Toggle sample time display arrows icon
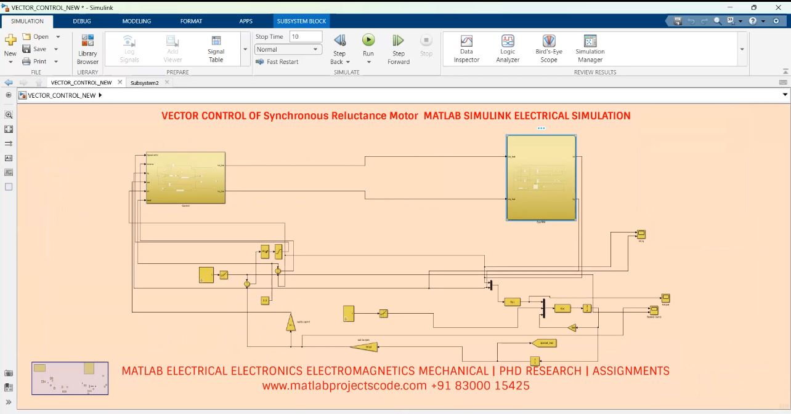The height and width of the screenshot is (414, 791). pos(9,143)
